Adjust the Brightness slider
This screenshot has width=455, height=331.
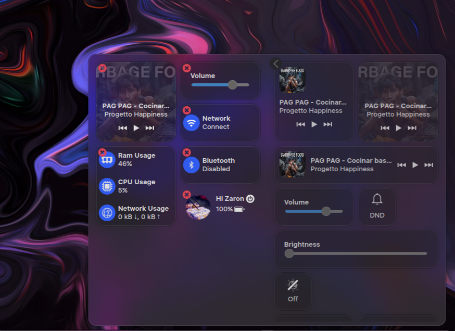point(356,253)
